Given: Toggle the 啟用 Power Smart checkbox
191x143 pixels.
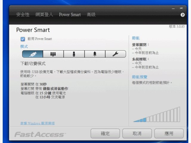Looking at the screenshot, I should coord(23,39).
